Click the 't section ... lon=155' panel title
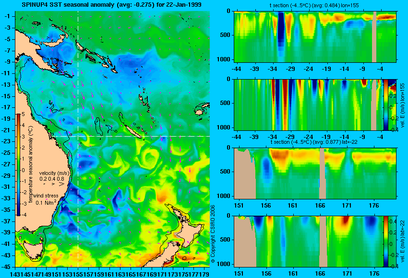 314,5
